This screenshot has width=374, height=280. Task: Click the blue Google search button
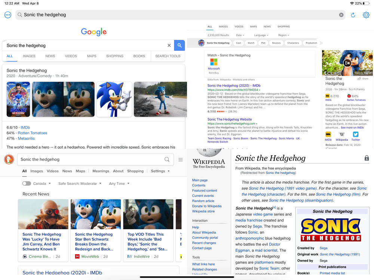coord(180,45)
